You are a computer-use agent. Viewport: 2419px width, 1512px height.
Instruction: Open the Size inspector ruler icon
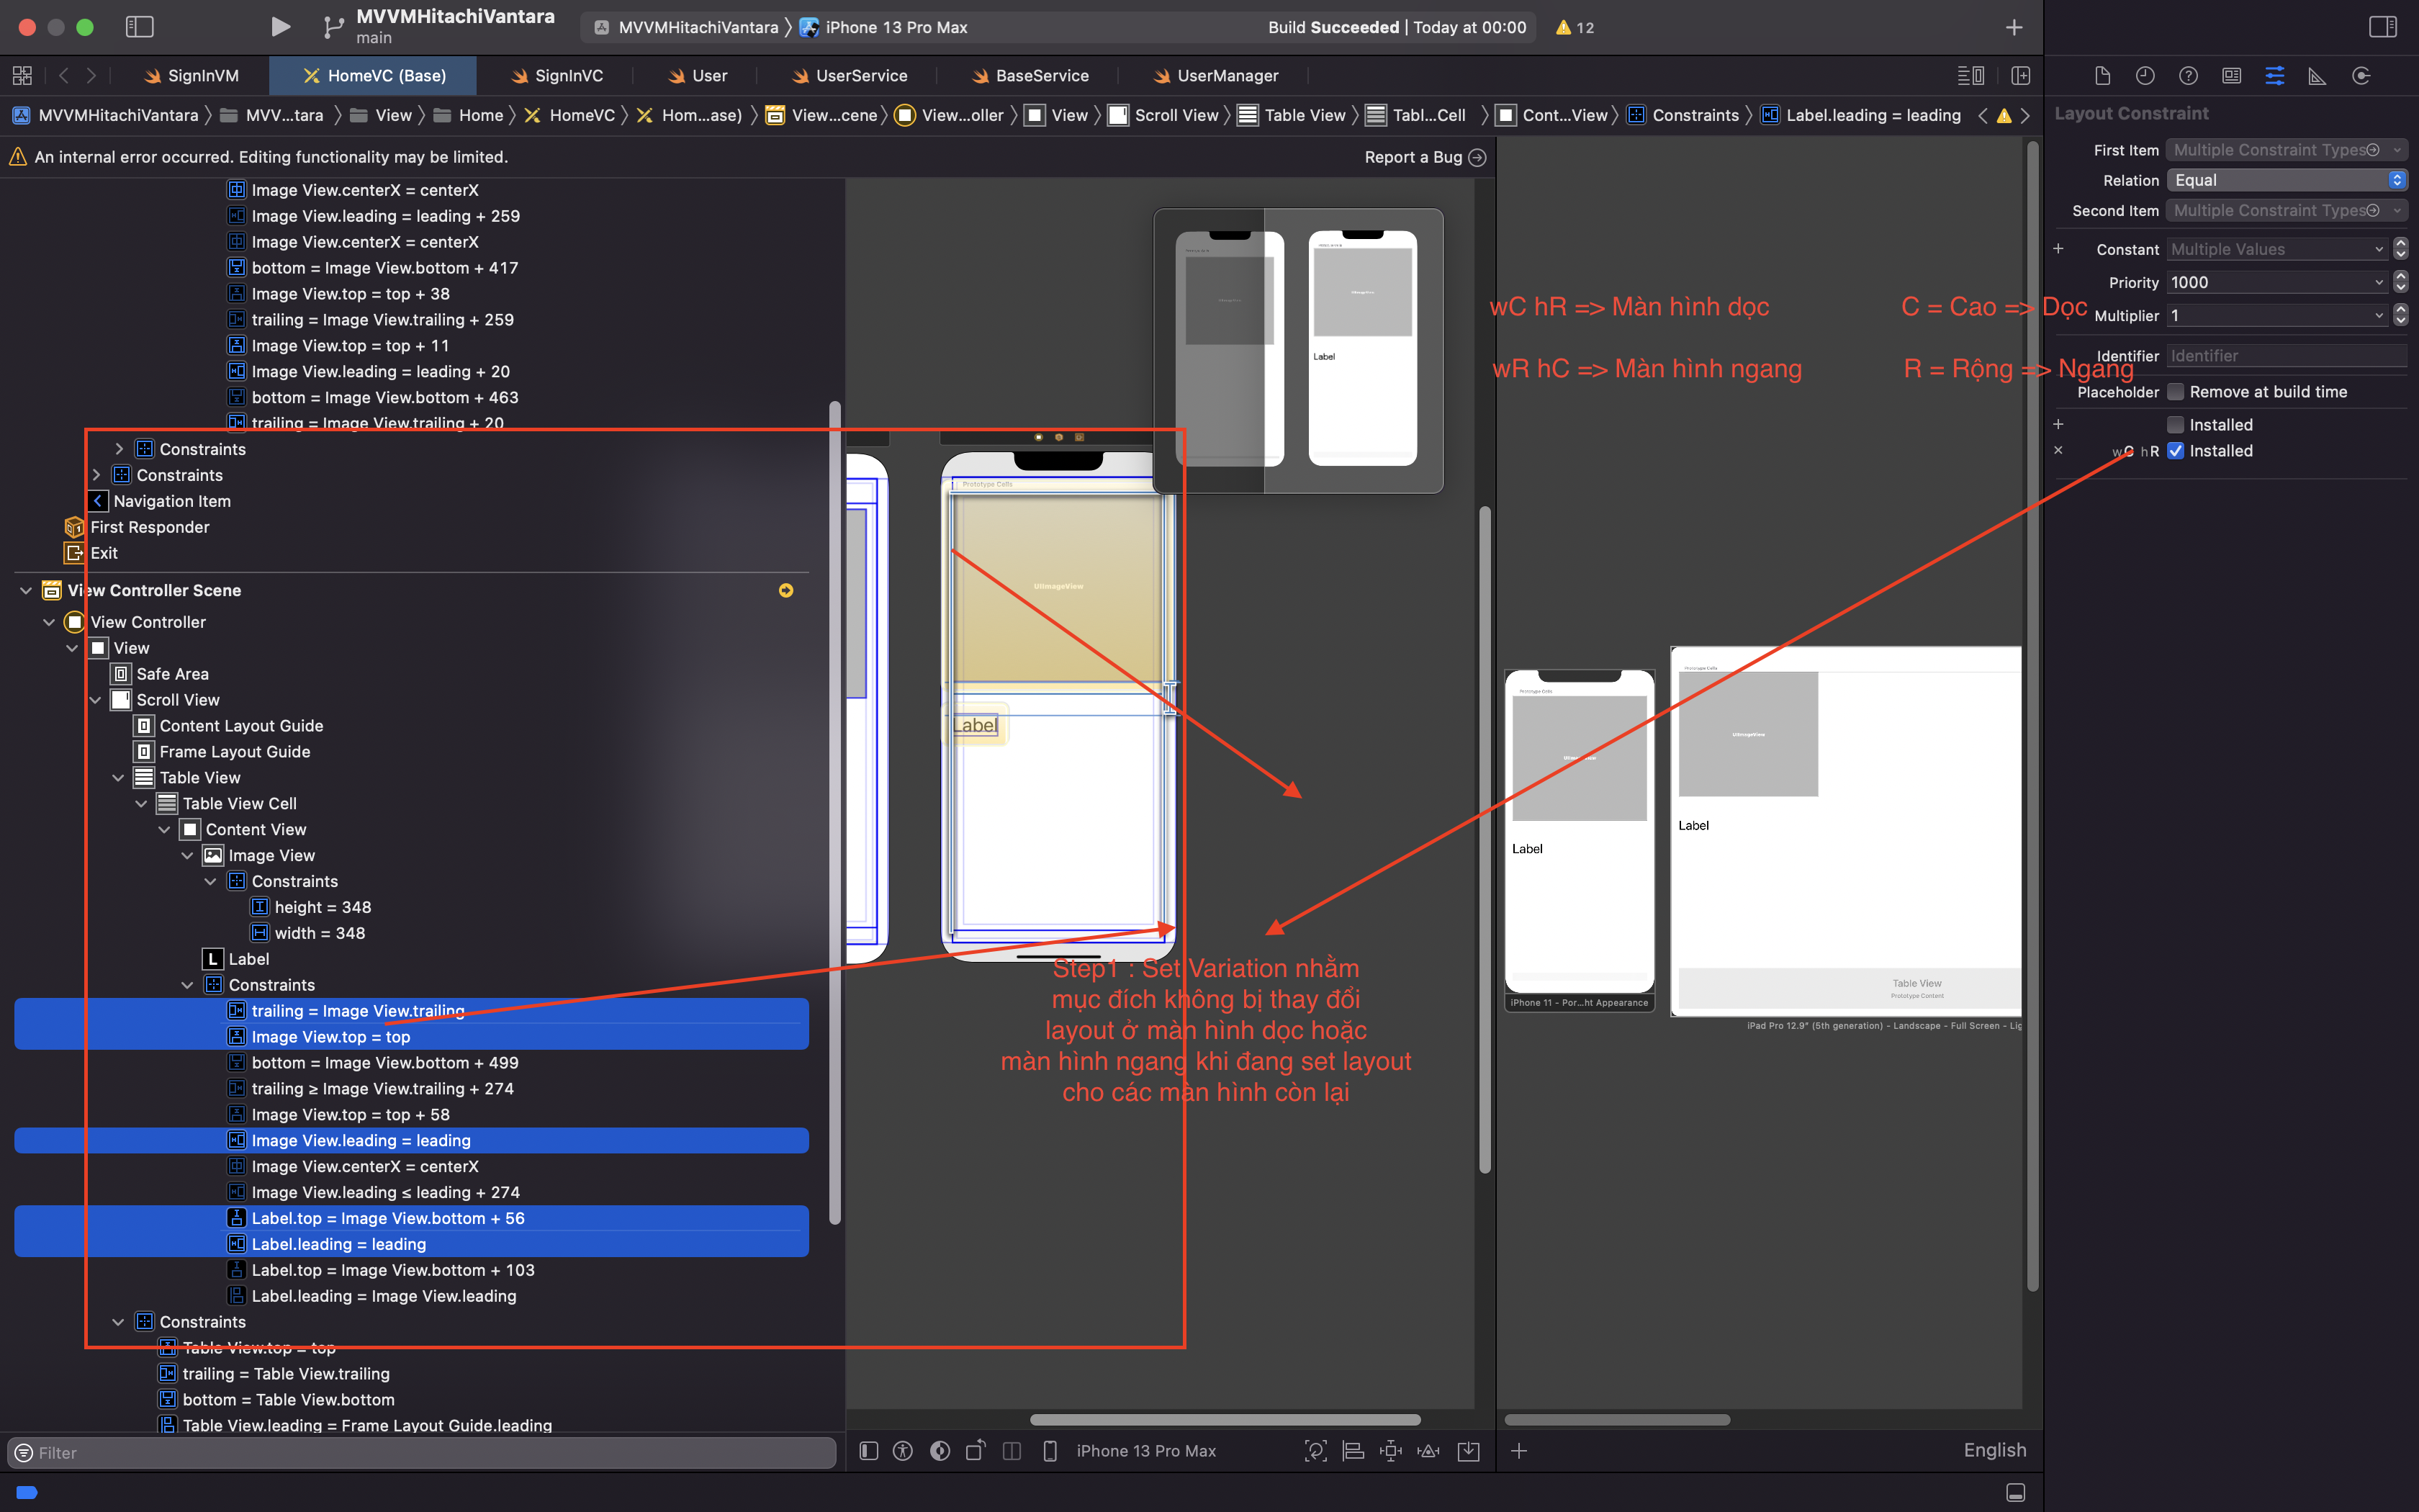(2317, 76)
